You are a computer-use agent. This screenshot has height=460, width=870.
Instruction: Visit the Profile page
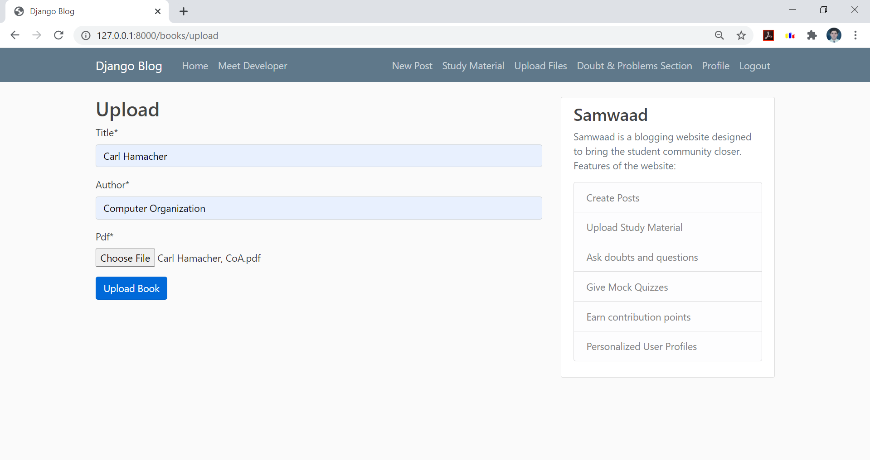pyautogui.click(x=715, y=66)
